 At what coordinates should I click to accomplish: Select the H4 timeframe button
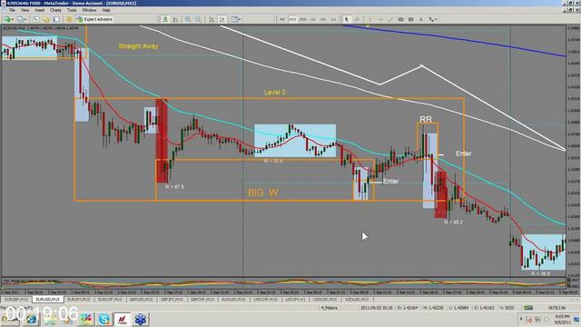coord(323,19)
